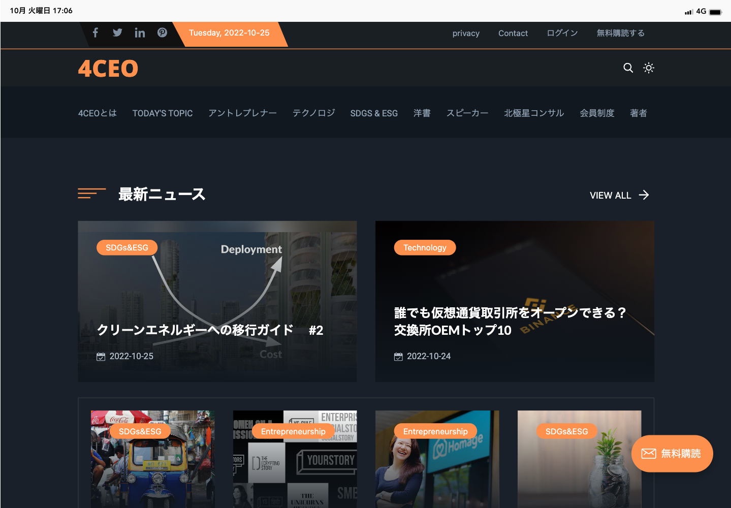Open the SDGS & ESG menu item

(x=374, y=113)
